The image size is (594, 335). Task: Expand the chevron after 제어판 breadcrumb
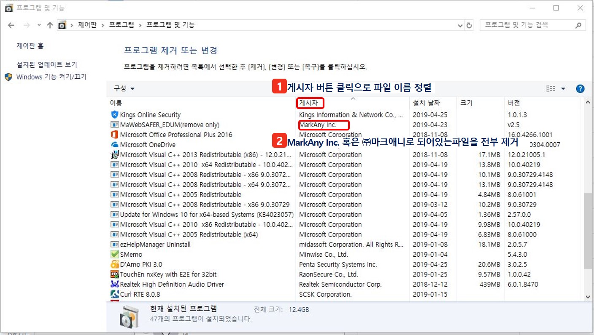tap(103, 25)
